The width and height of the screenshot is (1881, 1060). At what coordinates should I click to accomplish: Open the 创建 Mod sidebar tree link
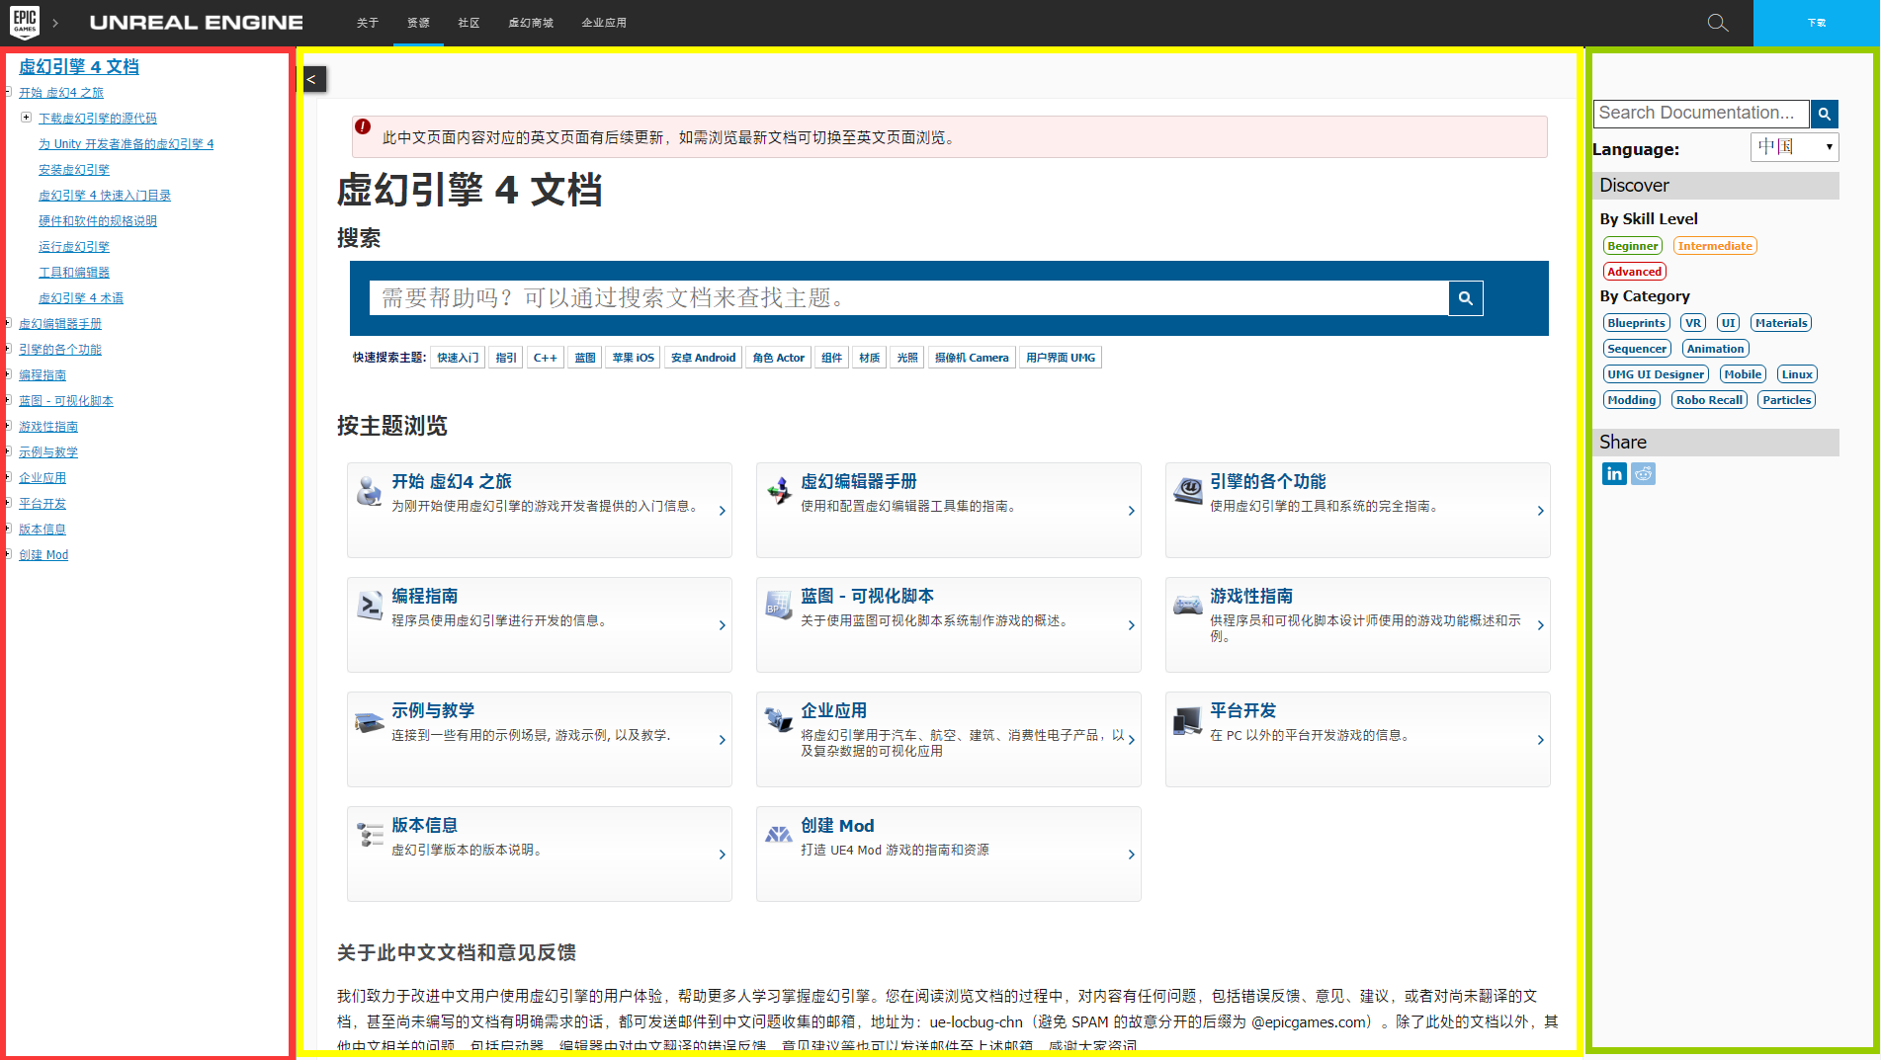(43, 555)
